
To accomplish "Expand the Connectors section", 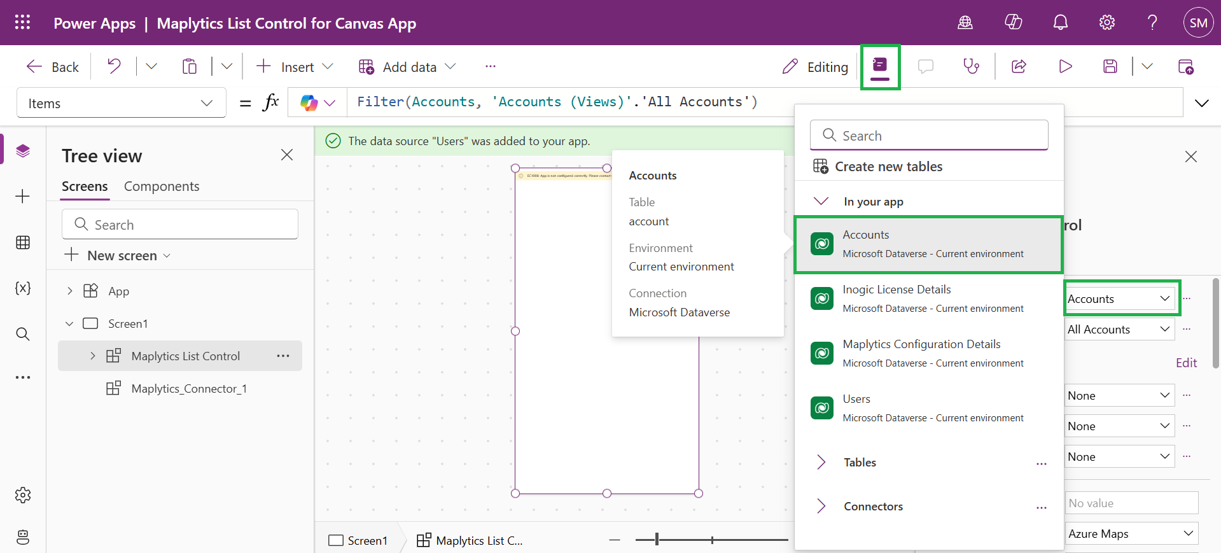I will click(x=821, y=506).
